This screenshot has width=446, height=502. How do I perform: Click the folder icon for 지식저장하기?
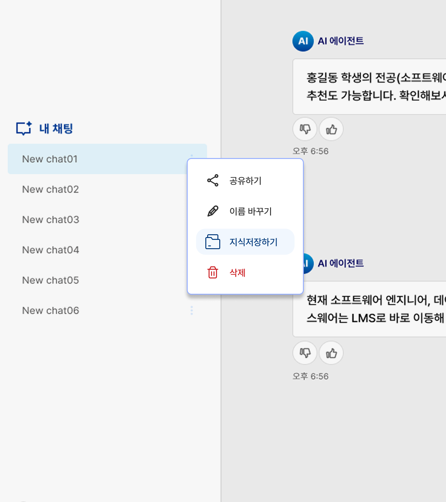click(x=213, y=242)
